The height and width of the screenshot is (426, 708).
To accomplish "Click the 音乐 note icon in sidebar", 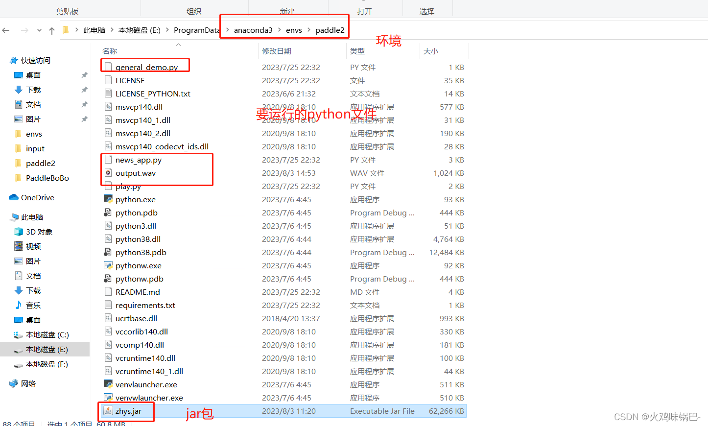I will (19, 305).
